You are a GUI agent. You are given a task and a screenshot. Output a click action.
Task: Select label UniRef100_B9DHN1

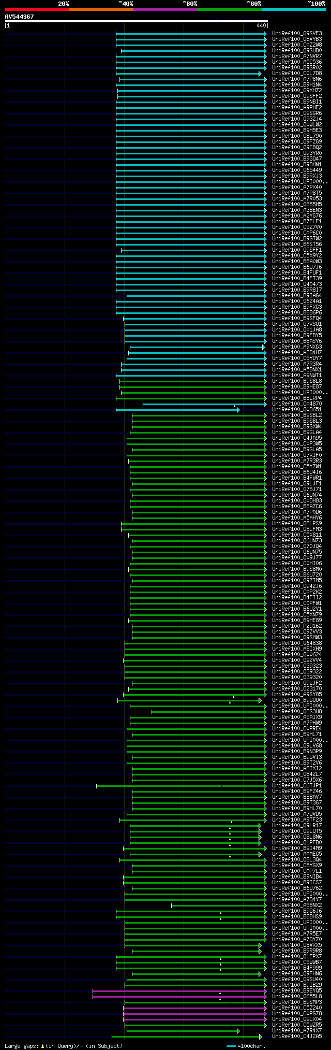297,164
